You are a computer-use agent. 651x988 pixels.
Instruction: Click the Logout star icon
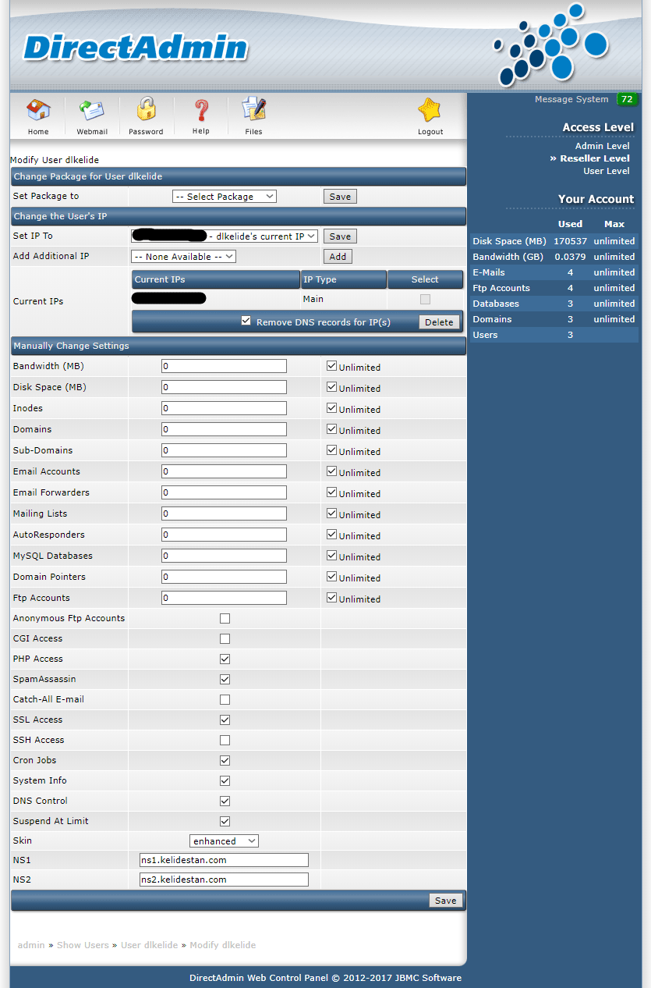[430, 110]
